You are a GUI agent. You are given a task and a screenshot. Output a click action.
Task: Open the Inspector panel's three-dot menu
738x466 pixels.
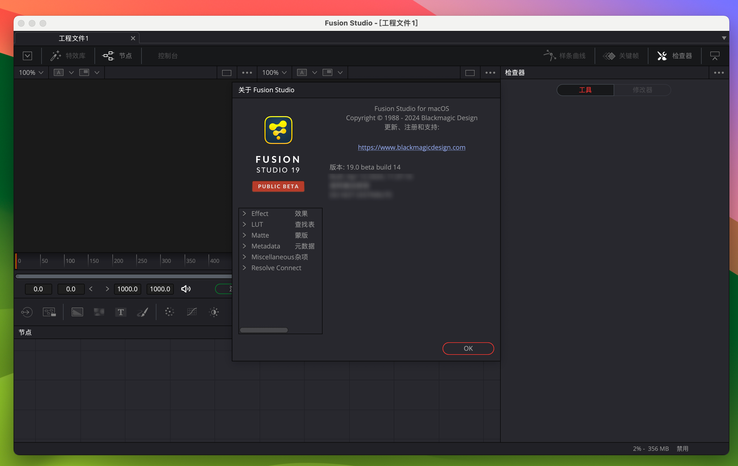(x=719, y=73)
